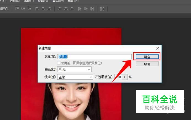Open the 滤镜(T) menu
This screenshot has width=191, height=120.
(x=29, y=1)
